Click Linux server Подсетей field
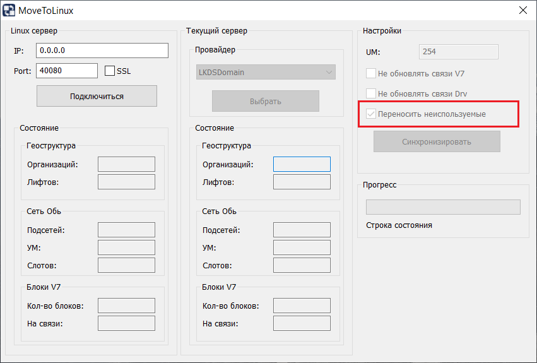Viewport: 537px width, 363px height. point(126,230)
